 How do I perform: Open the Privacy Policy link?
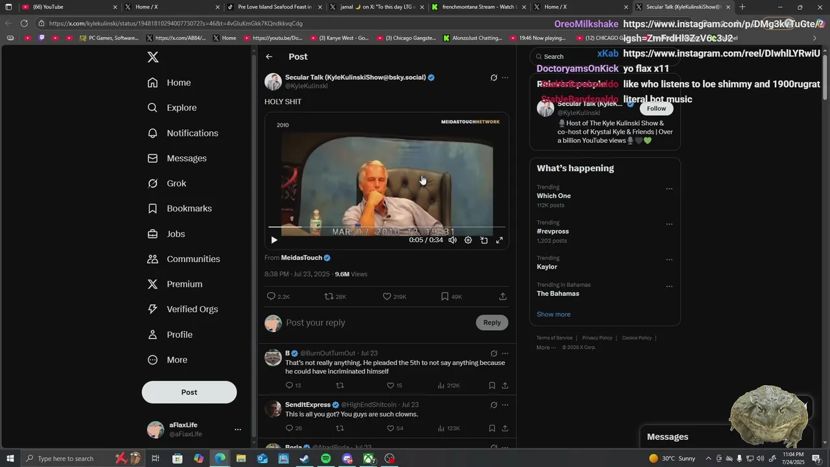click(597, 338)
